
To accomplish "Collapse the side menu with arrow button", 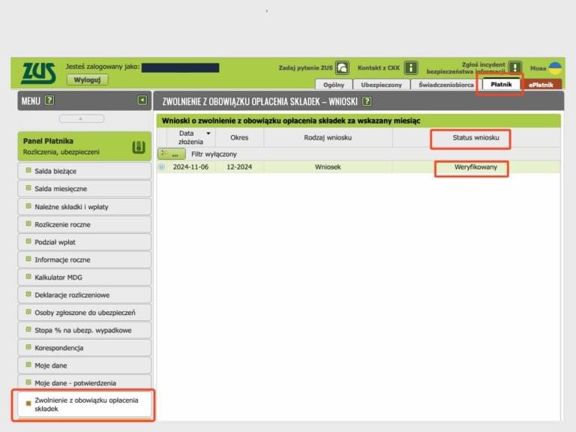I will point(142,100).
